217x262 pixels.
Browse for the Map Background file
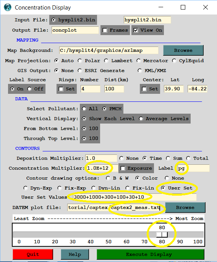coord(183,50)
